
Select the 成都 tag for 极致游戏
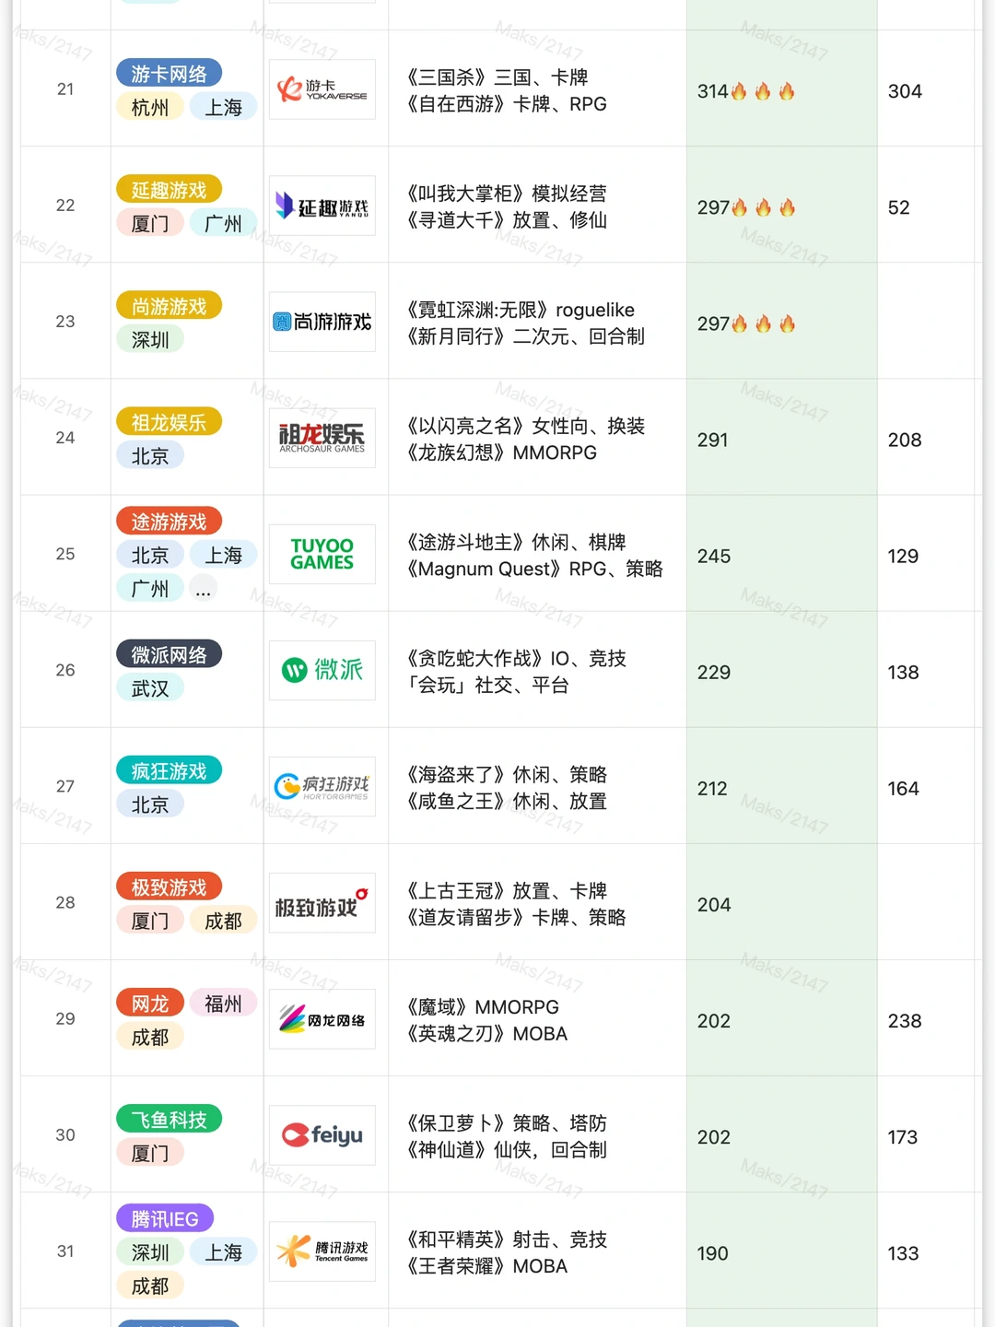coord(223,920)
